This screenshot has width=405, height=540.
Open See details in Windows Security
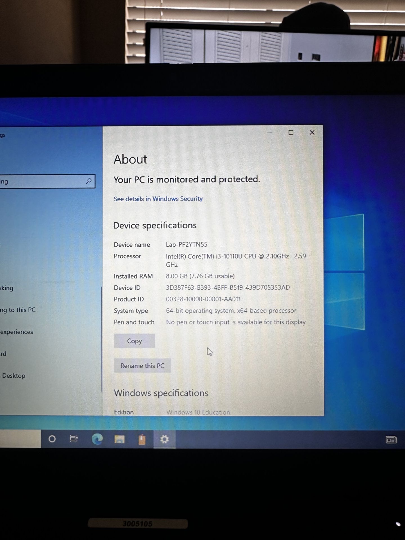point(158,199)
